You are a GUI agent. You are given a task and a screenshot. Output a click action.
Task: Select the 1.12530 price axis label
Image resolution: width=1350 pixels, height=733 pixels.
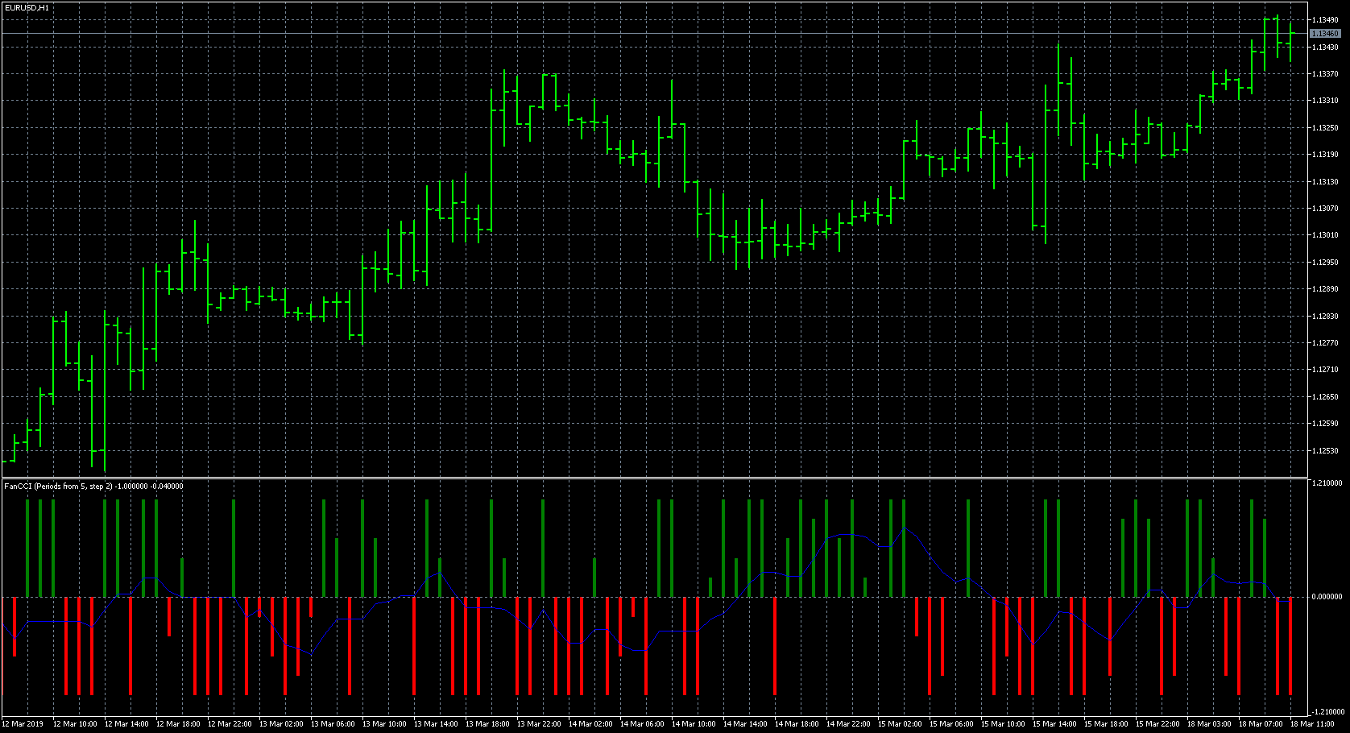(x=1325, y=451)
